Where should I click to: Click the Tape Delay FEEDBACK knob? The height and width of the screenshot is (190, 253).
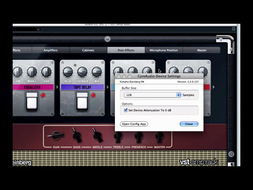tap(82, 72)
